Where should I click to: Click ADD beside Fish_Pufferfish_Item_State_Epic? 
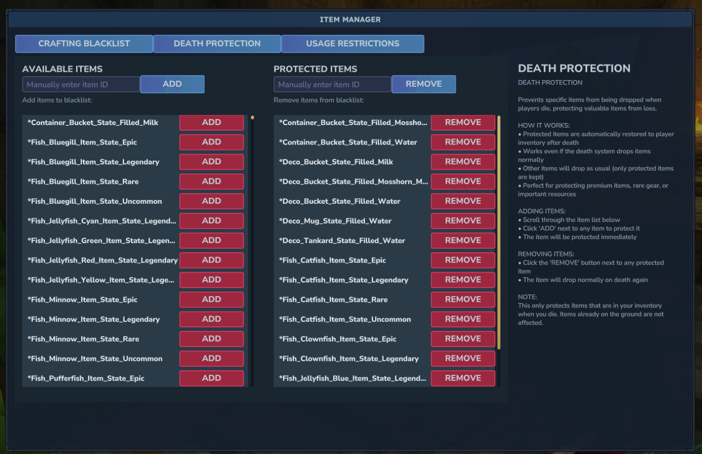pos(211,378)
